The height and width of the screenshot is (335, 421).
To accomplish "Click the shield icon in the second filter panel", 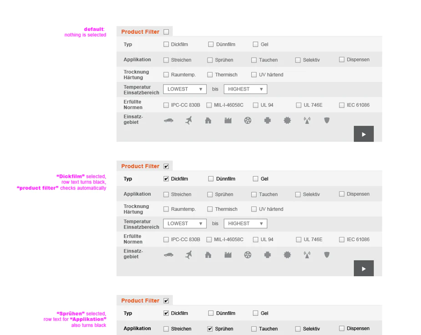I will tap(327, 255).
